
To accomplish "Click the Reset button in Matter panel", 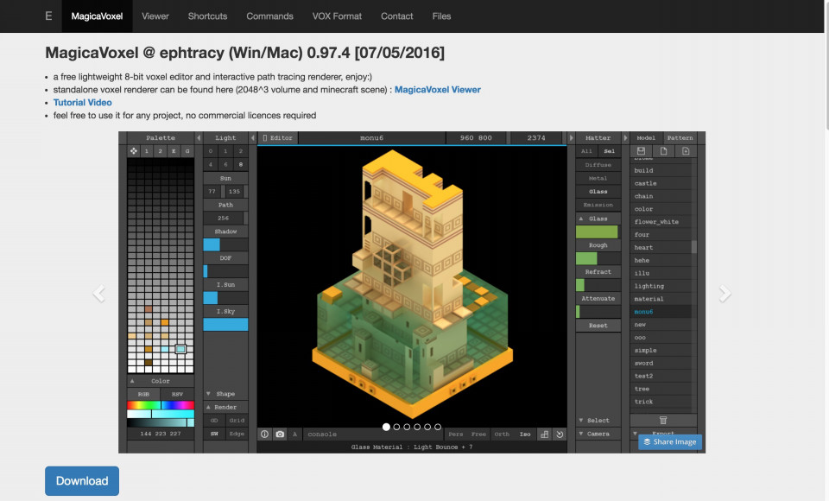I will click(598, 326).
